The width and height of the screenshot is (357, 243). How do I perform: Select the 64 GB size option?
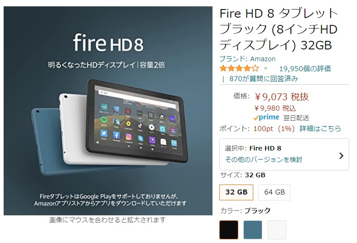coord(275,192)
